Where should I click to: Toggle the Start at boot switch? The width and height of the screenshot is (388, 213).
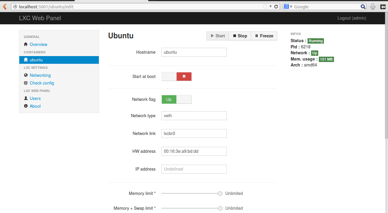(176, 77)
